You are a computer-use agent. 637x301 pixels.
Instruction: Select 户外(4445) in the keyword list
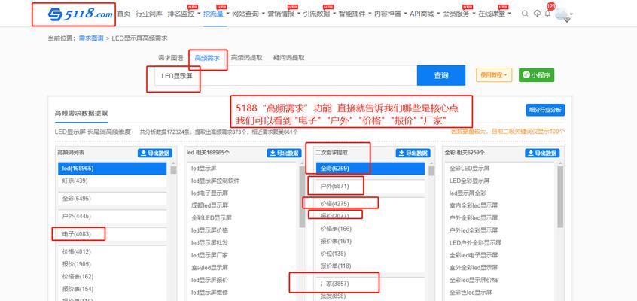[x=112, y=217]
